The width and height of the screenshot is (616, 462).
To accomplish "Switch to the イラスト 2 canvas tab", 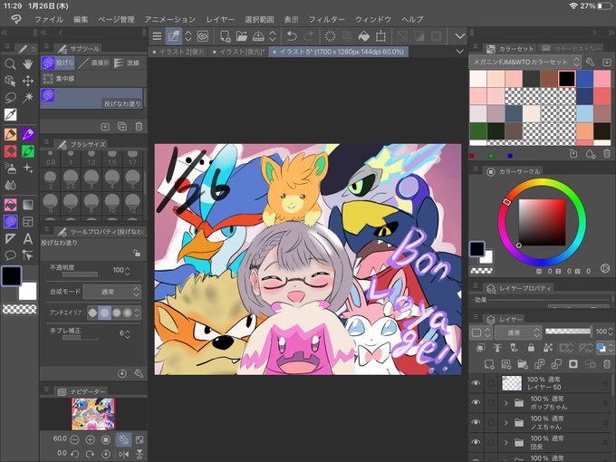I will tap(178, 52).
